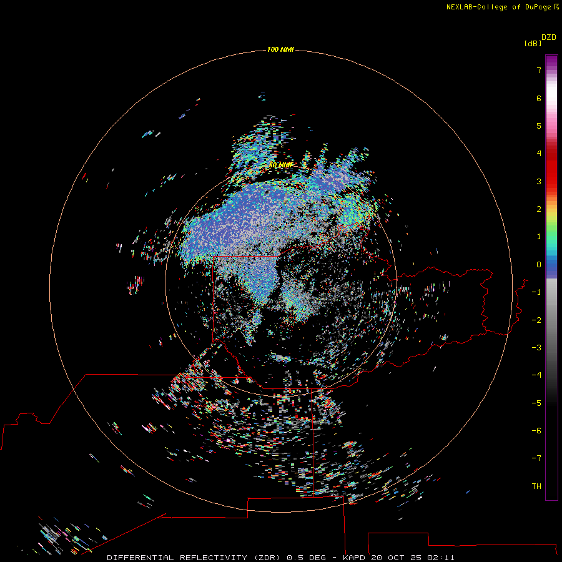Click the 1 value on color scale
Screen dimensions: 562x562
[x=539, y=237]
